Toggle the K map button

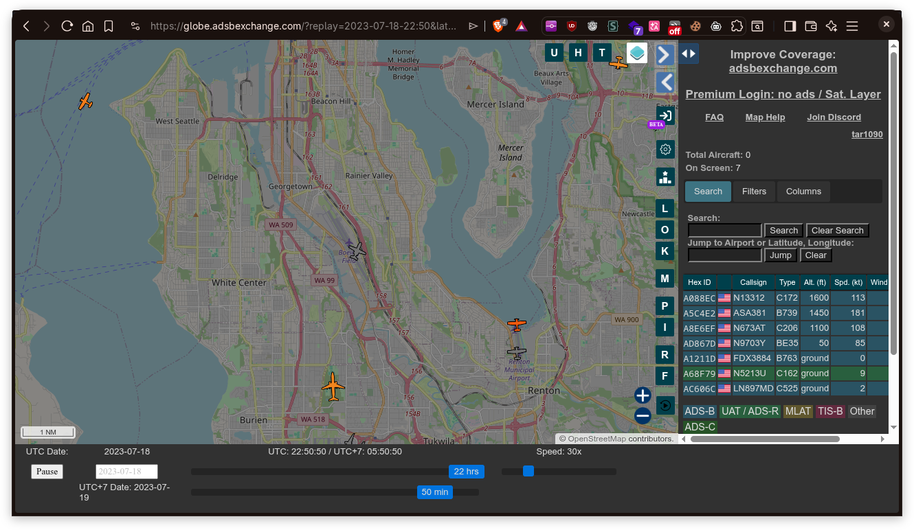(x=665, y=251)
